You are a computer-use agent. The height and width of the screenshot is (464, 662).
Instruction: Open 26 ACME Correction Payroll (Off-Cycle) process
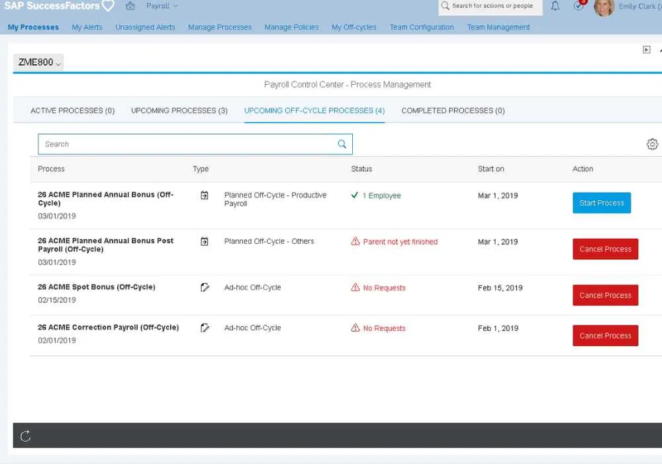[109, 327]
